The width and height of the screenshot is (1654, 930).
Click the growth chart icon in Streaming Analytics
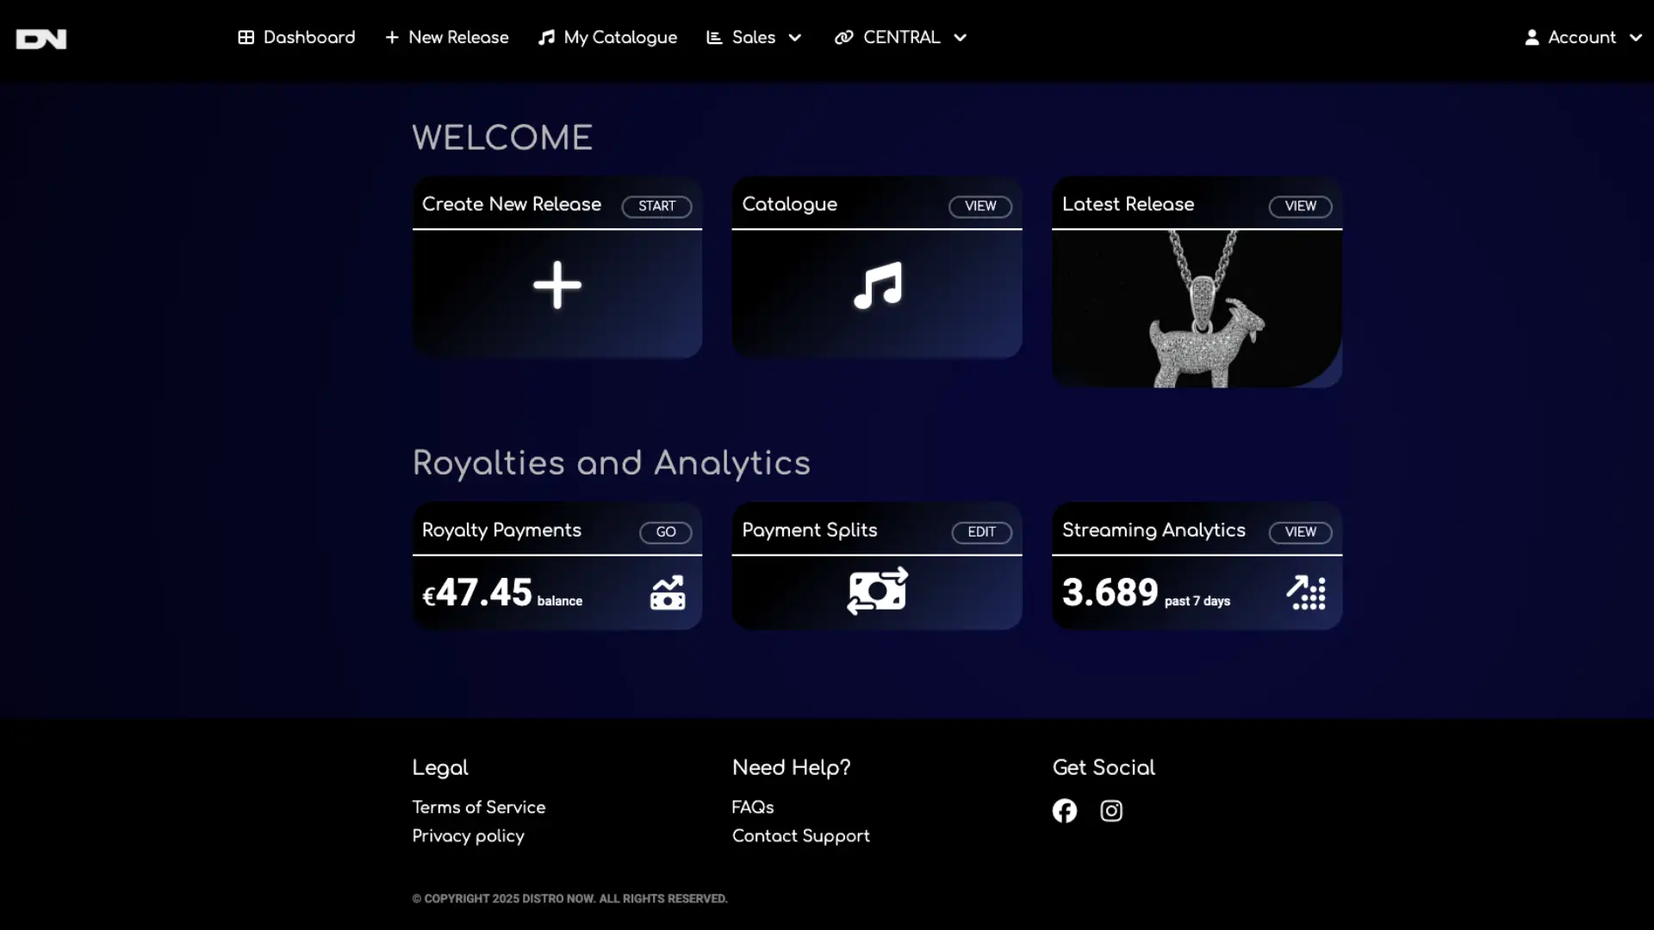(1306, 592)
